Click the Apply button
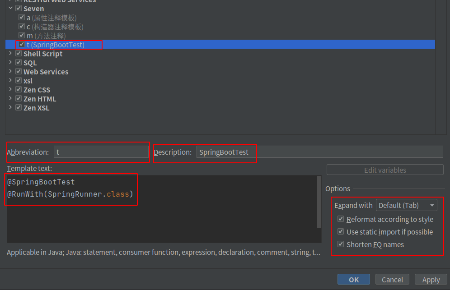Image resolution: width=450 pixels, height=290 pixels. 431,280
